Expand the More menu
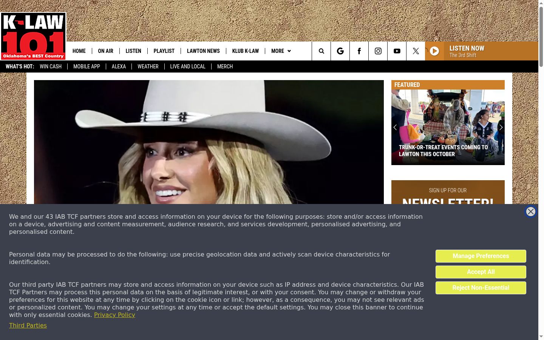The image size is (544, 340). pos(281,51)
